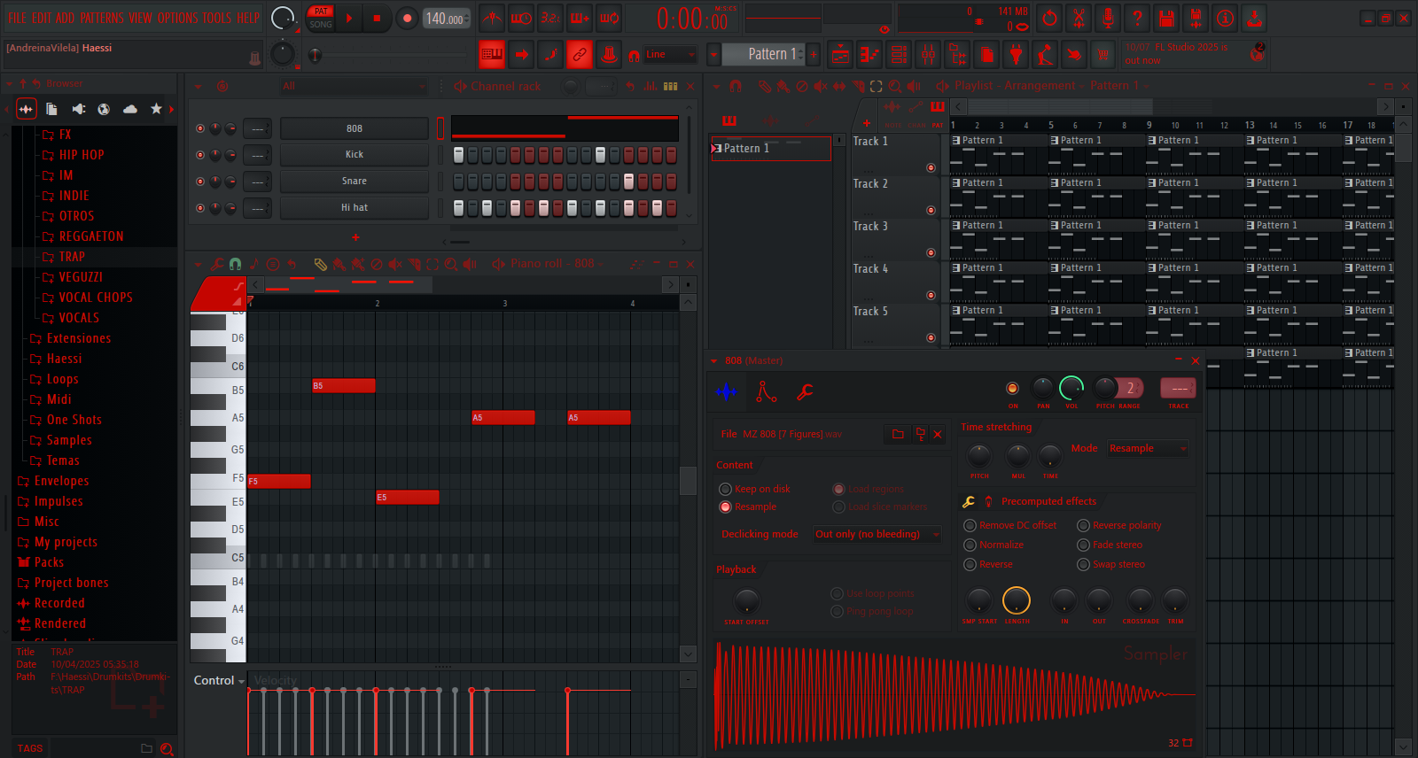Enable Remove DC offset option
The width and height of the screenshot is (1418, 758).
[x=970, y=525]
